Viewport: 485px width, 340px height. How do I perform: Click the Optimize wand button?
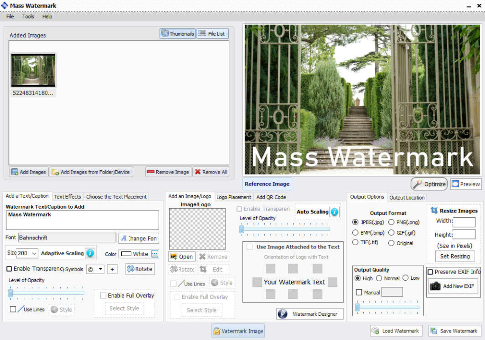pyautogui.click(x=429, y=184)
